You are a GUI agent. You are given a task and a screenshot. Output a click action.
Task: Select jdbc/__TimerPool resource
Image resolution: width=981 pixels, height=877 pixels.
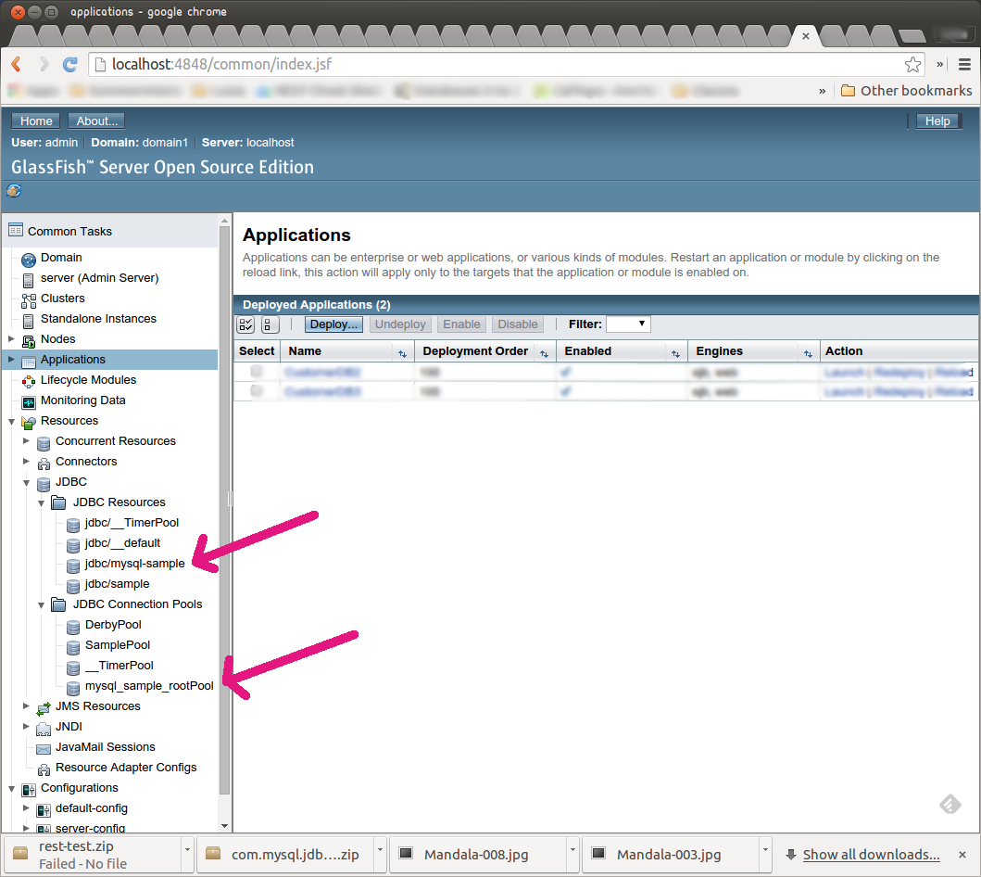[132, 523]
